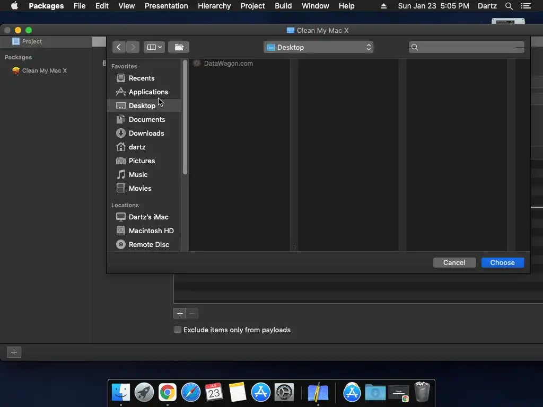Open the Help menu
Image resolution: width=543 pixels, height=407 pixels.
347,6
